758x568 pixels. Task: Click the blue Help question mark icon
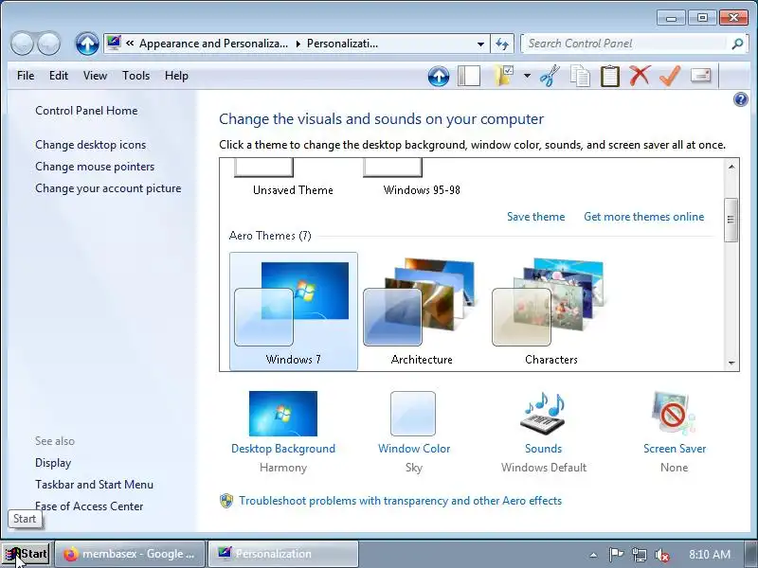740,100
